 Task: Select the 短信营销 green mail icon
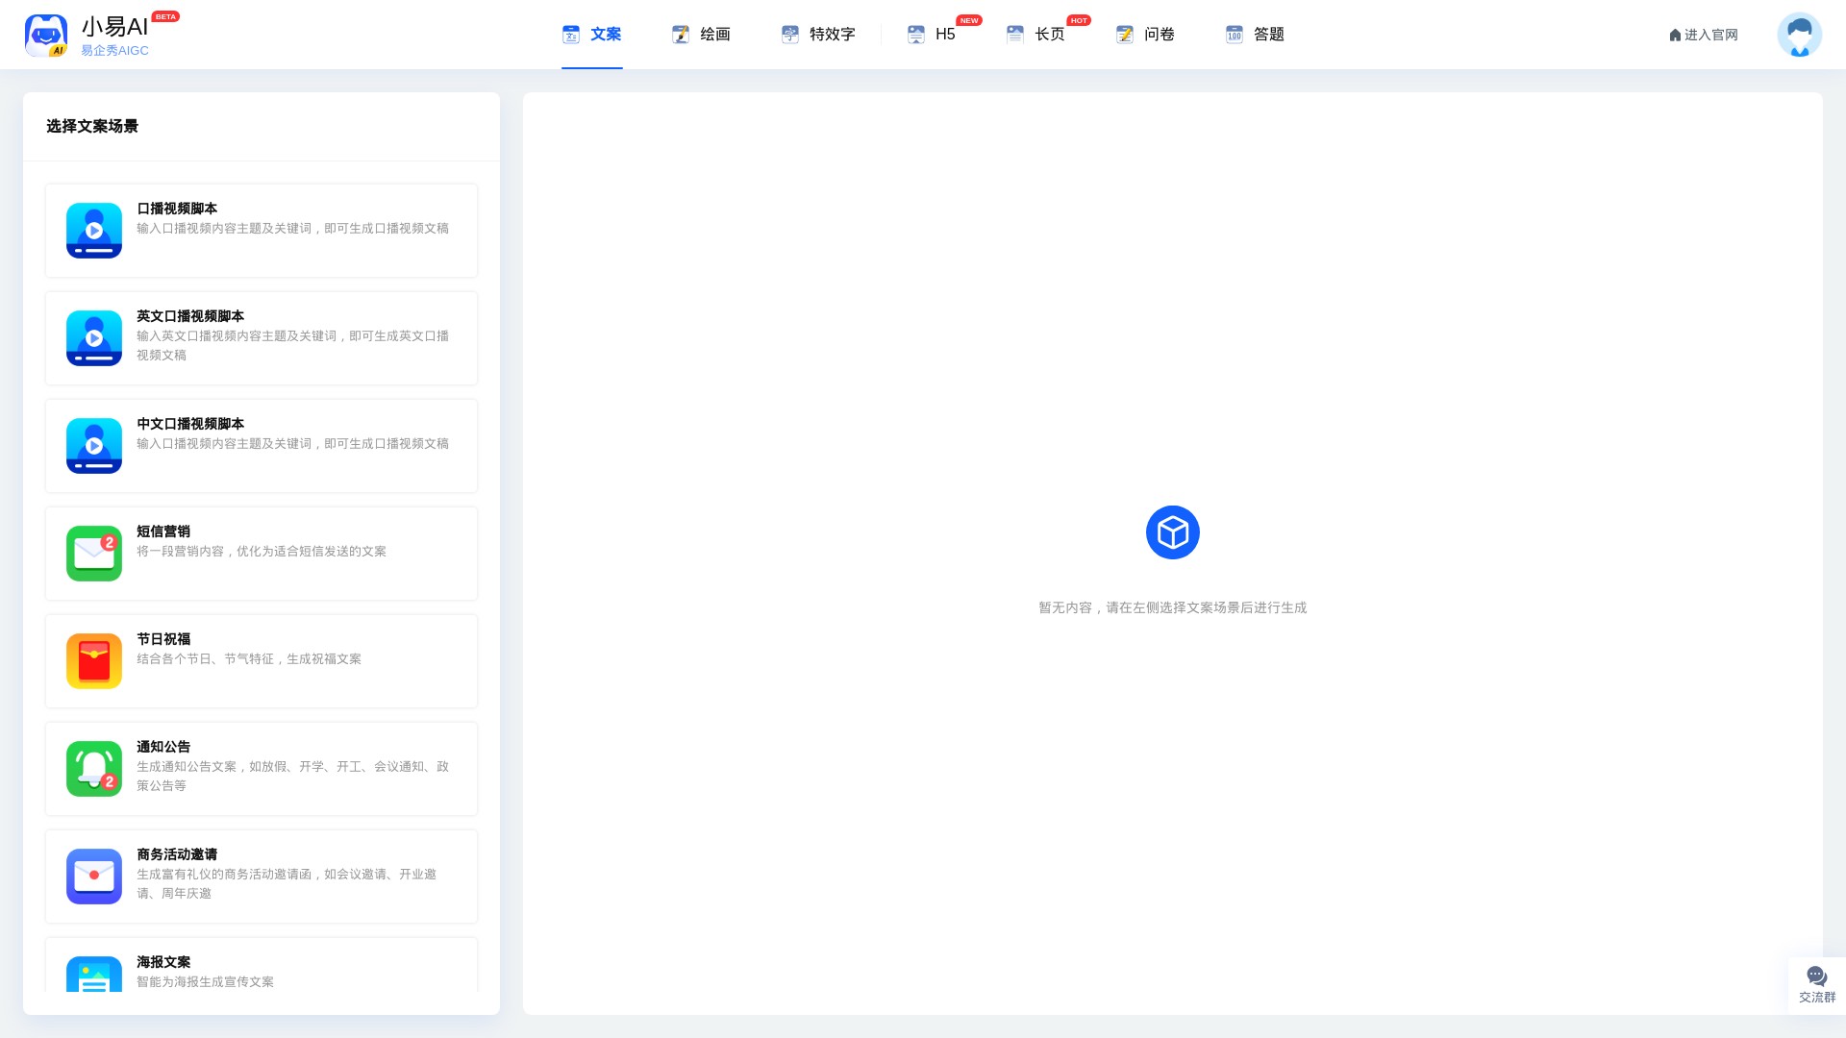[94, 554]
